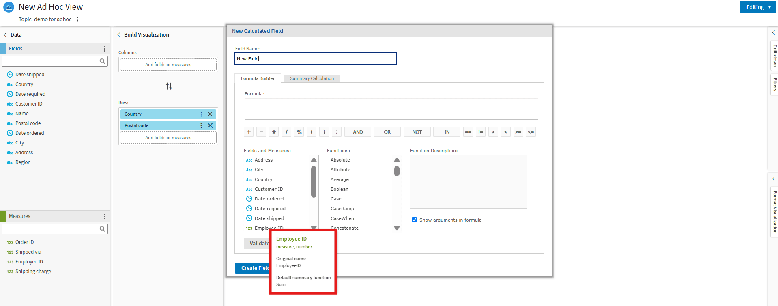Toggle Show arguments in formula checkbox
Viewport: 778px width, 306px height.
[x=414, y=220]
